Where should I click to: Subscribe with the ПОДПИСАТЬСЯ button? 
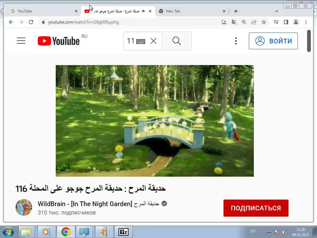256,208
